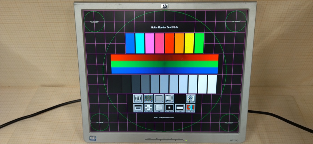Choose the green vertical bar in top row

click(x=199, y=43)
